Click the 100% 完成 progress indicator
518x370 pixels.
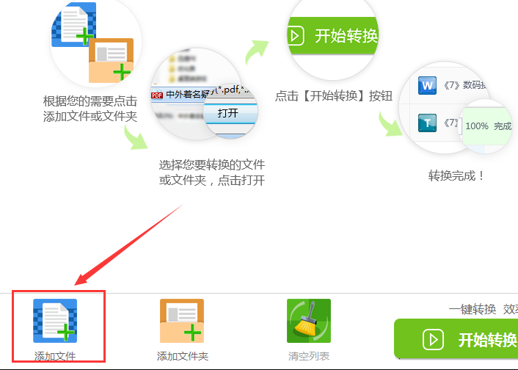tap(487, 126)
